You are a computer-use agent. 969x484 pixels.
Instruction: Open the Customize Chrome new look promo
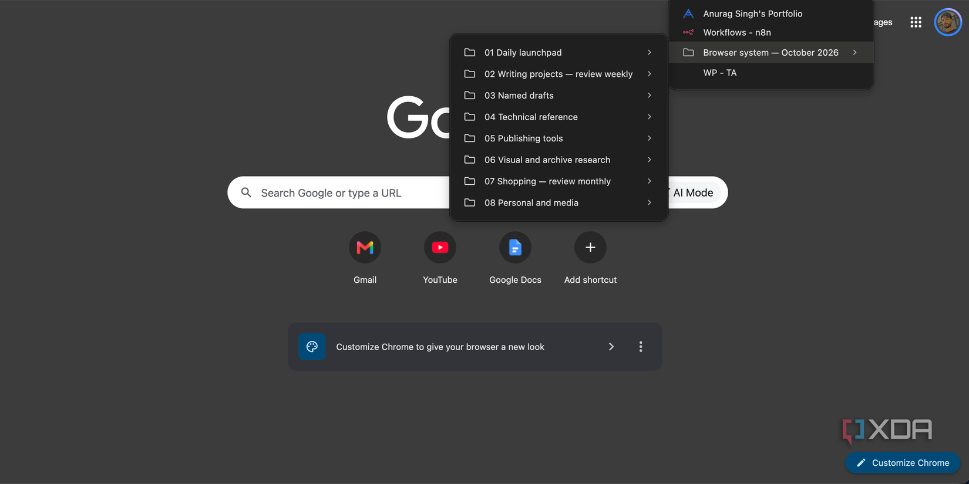[x=475, y=347]
